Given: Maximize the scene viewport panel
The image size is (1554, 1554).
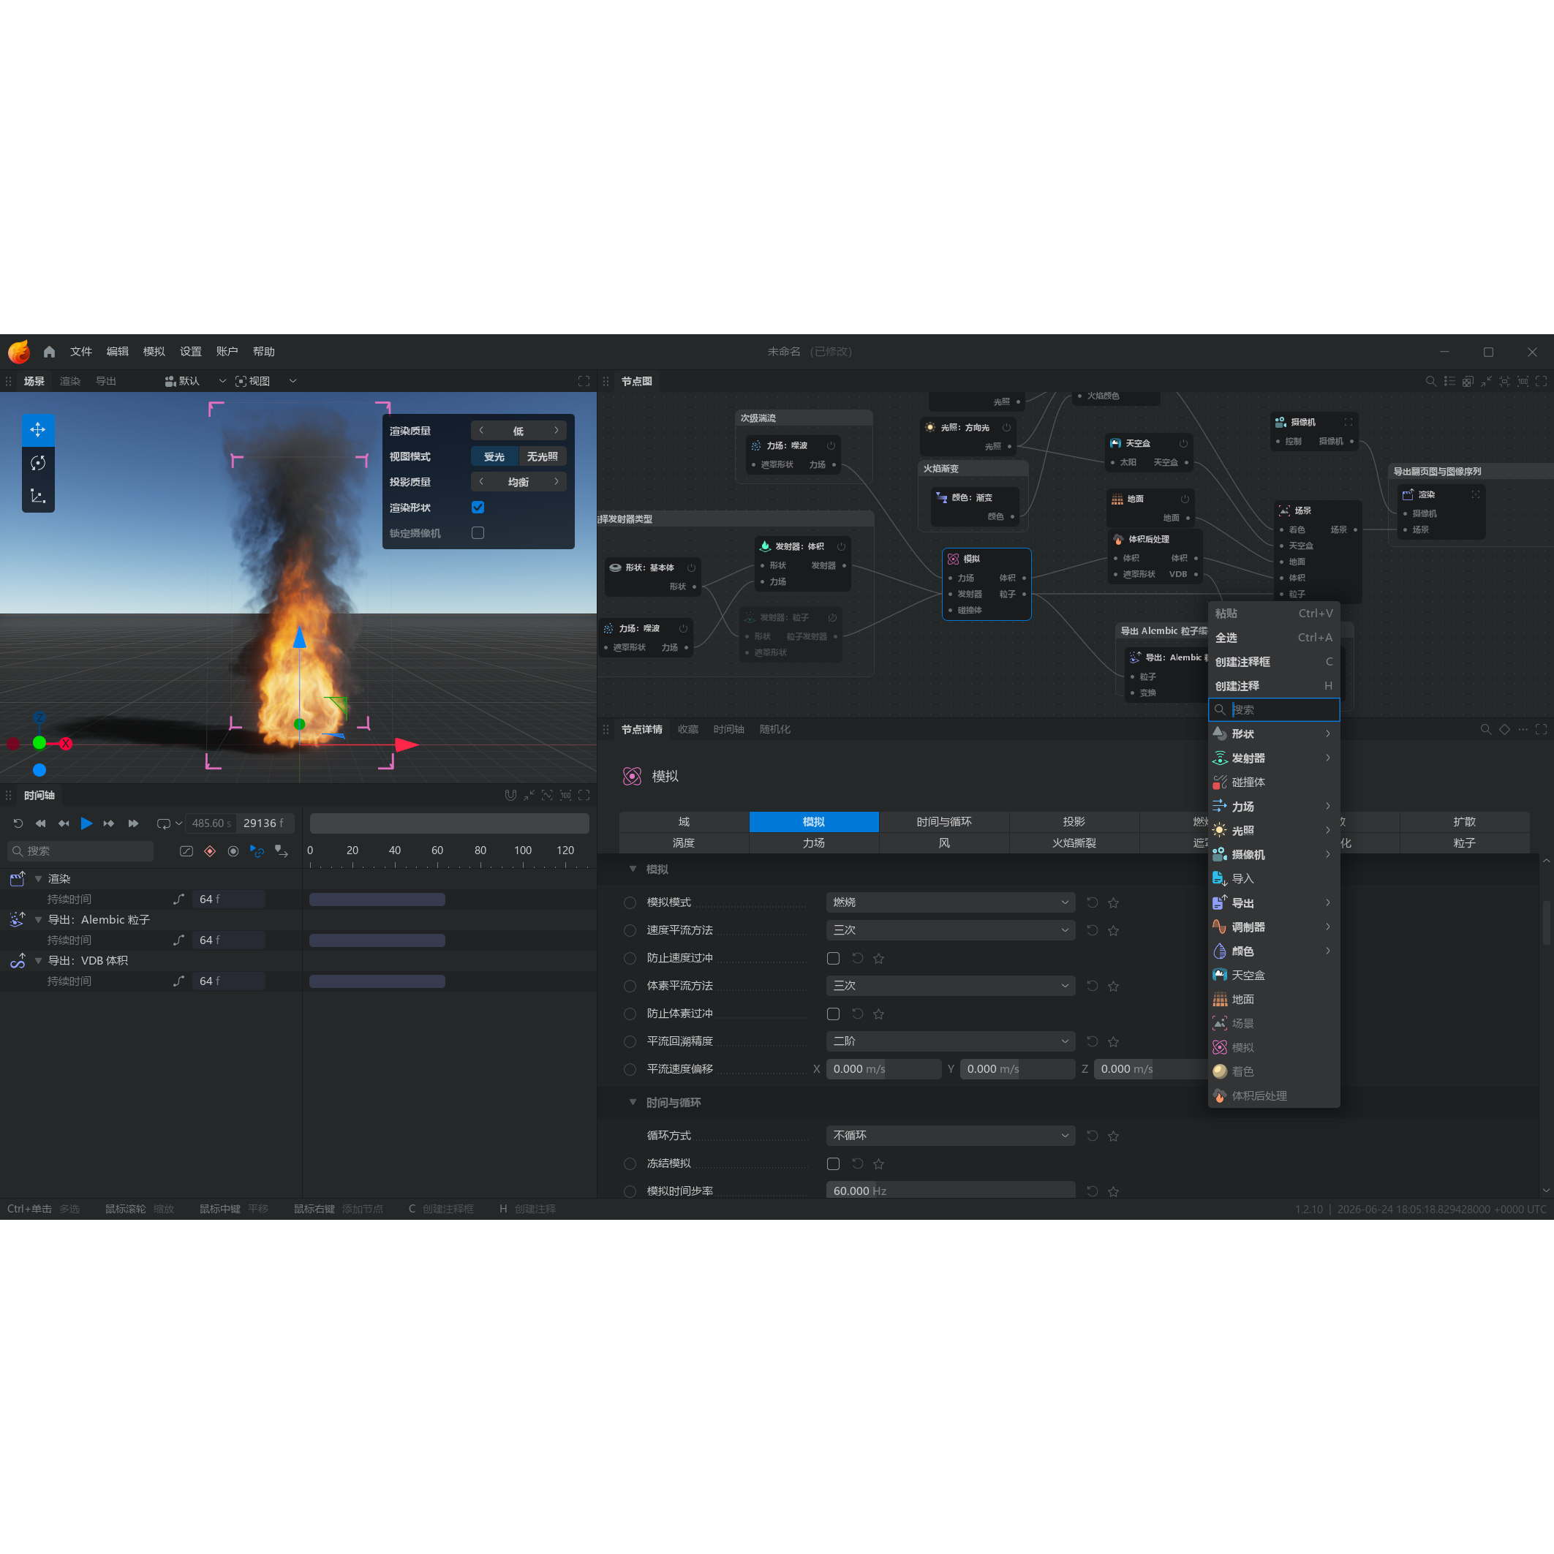Looking at the screenshot, I should click(x=584, y=381).
